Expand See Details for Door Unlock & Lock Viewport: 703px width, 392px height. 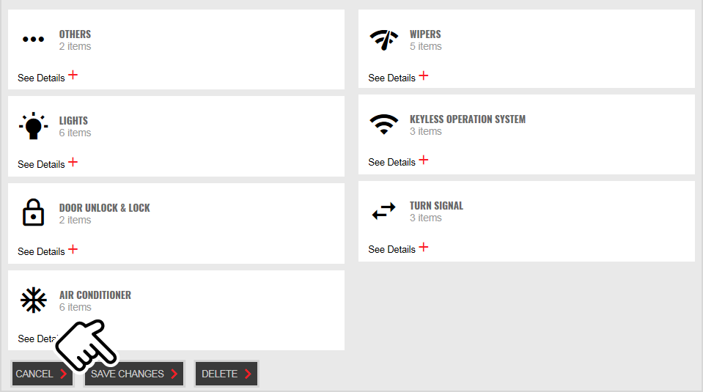[48, 251]
